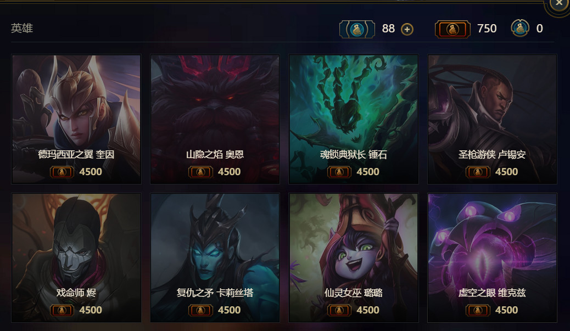570x331 pixels.
Task: Close the hero shop window
Action: pyautogui.click(x=558, y=3)
